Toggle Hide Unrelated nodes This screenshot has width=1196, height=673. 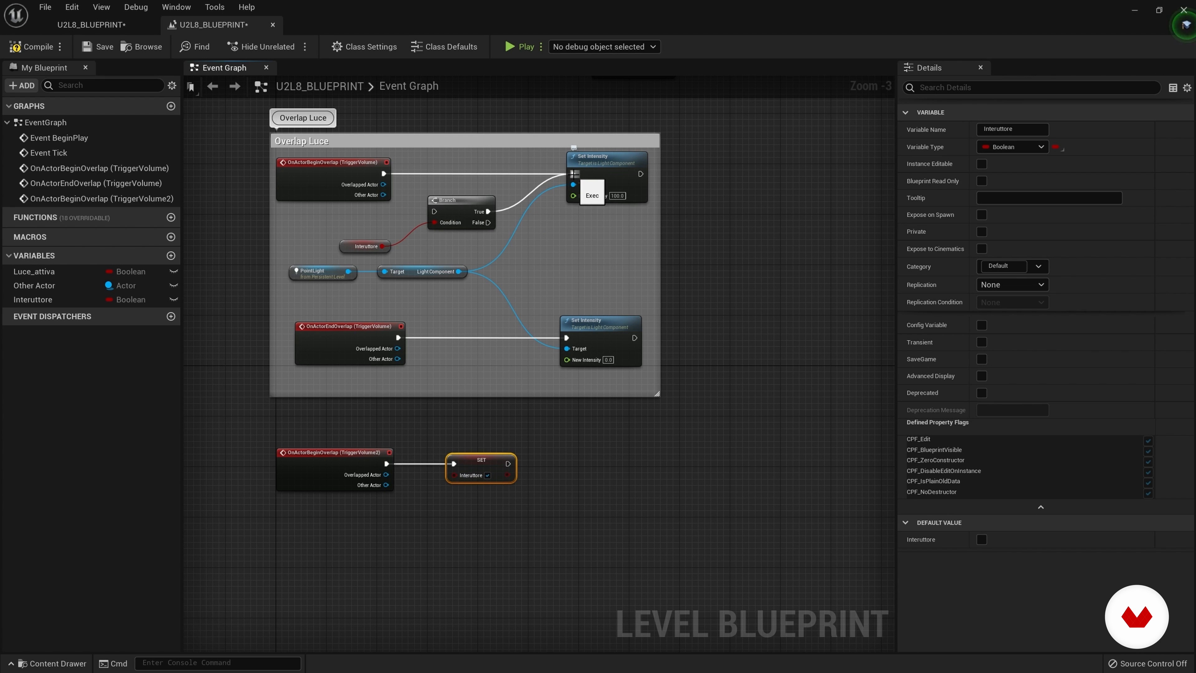(260, 46)
